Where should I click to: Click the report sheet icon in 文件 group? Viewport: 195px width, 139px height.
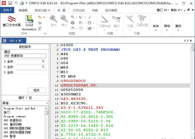[40, 28]
